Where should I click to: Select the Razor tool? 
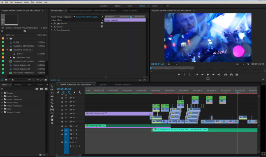click(x=52, y=106)
